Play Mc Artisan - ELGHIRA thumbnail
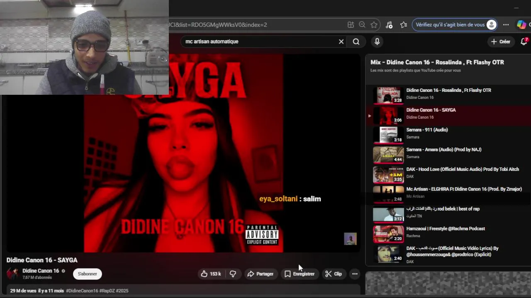 388,194
